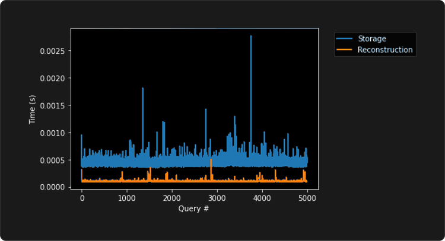
Task: Click the 0 tick on the x-axis
Action: [82, 198]
